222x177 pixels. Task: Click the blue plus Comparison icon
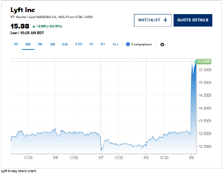[128, 44]
